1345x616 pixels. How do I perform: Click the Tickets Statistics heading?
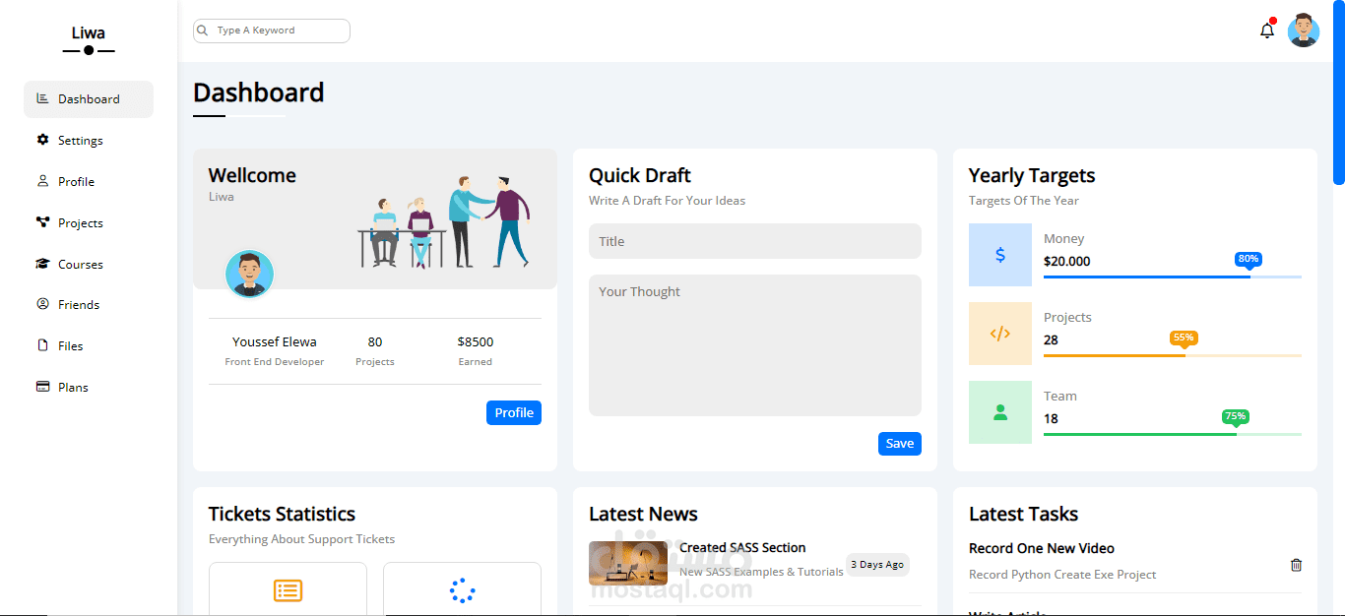point(283,514)
